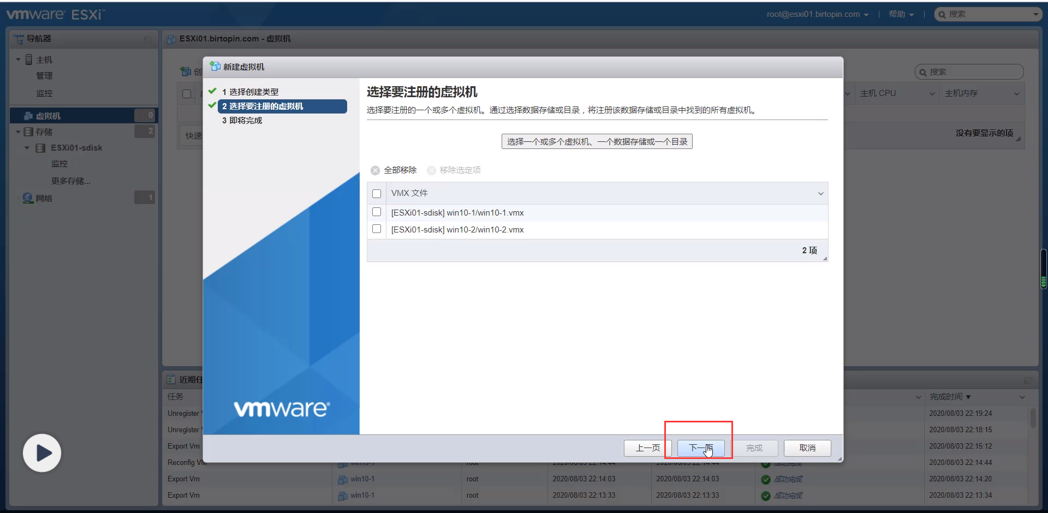Collapse the 存储 tree node
This screenshot has width=1048, height=513.
[x=18, y=132]
